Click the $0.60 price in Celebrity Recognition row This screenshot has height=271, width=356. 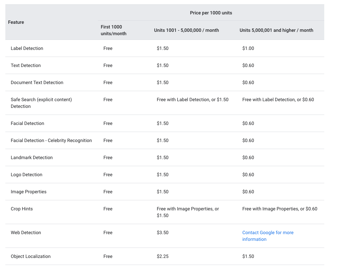[x=248, y=140]
